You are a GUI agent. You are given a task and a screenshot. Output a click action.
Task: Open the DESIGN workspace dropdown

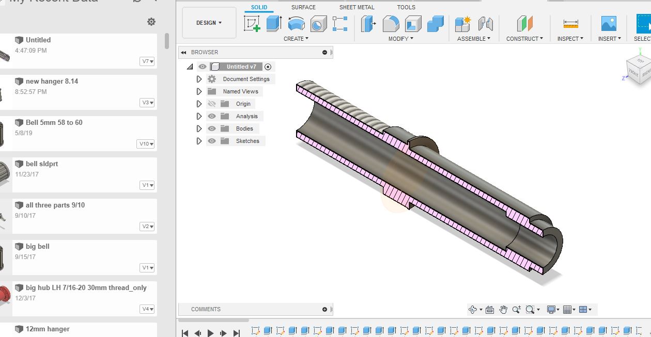209,23
